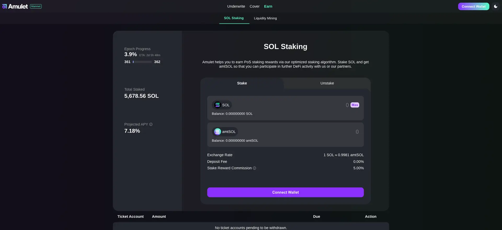Switch to the Liquidity Mining tab
Screen dimensions: 502x230
point(265,18)
